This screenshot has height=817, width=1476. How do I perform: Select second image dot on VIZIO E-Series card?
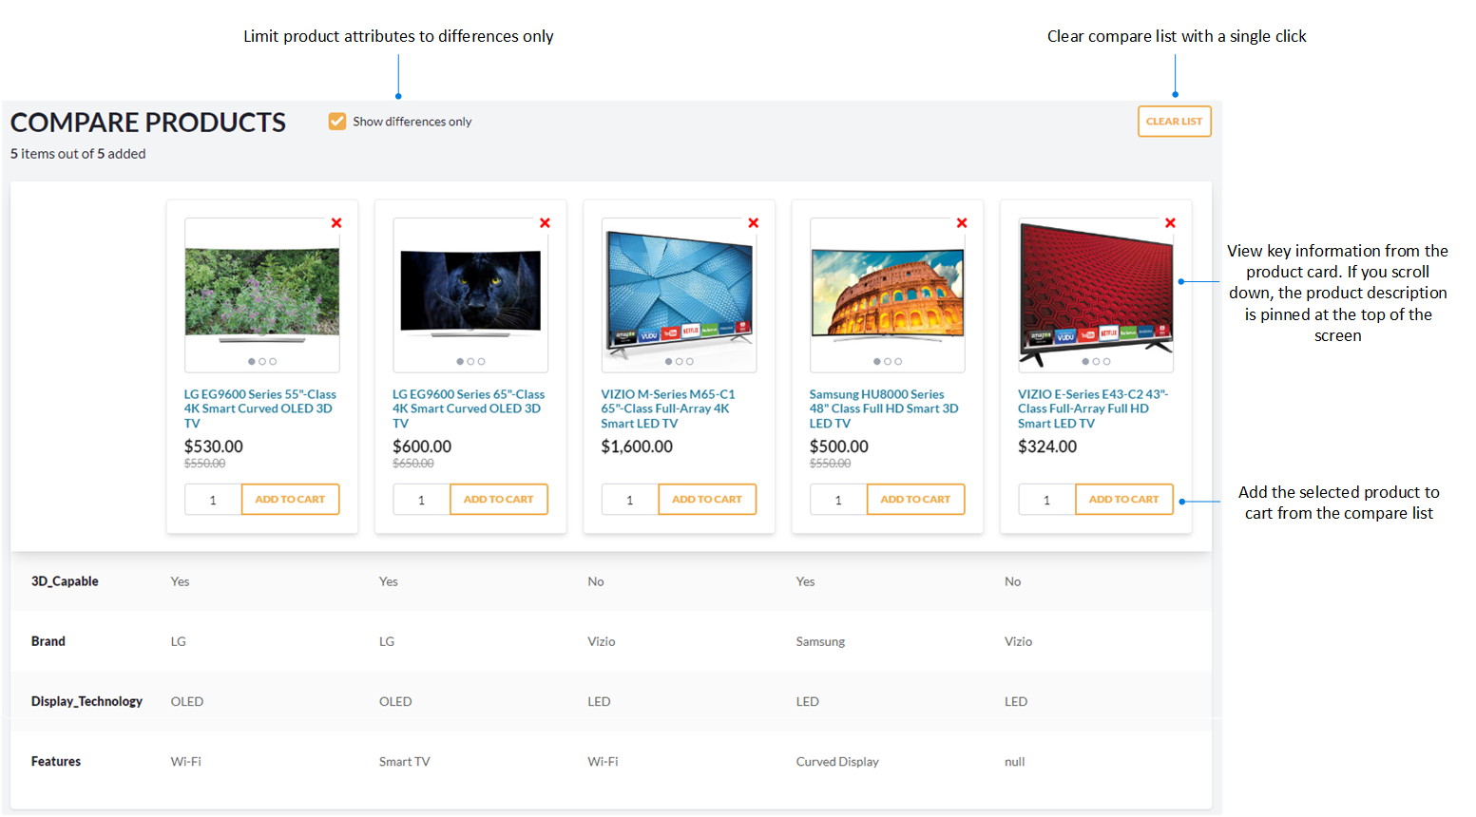pyautogui.click(x=1096, y=362)
